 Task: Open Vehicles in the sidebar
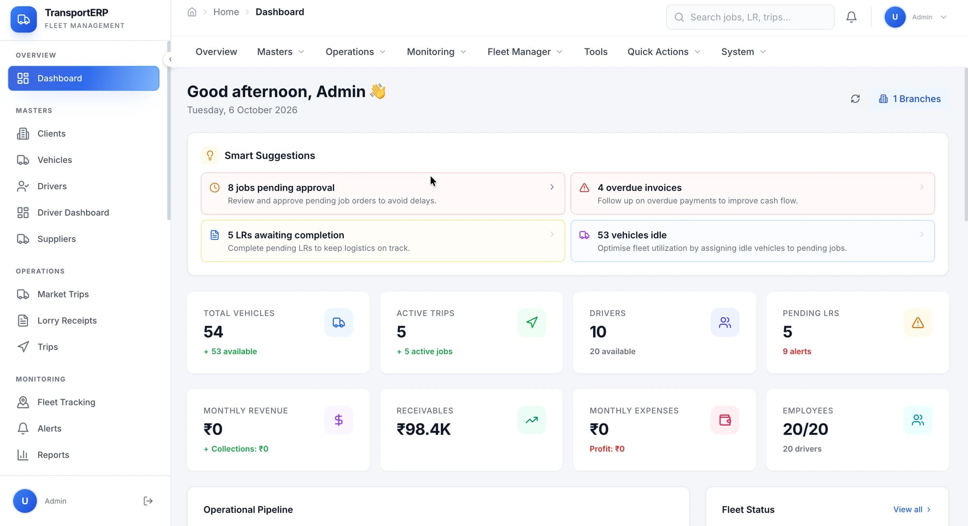click(x=84, y=160)
